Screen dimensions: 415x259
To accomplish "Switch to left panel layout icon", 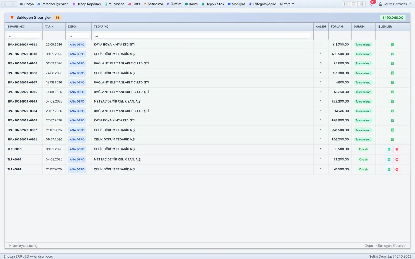I will [346, 4].
